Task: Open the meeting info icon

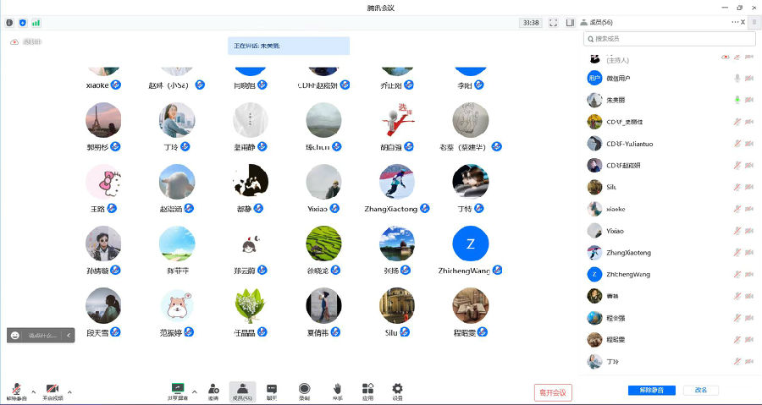Action: click(x=9, y=23)
